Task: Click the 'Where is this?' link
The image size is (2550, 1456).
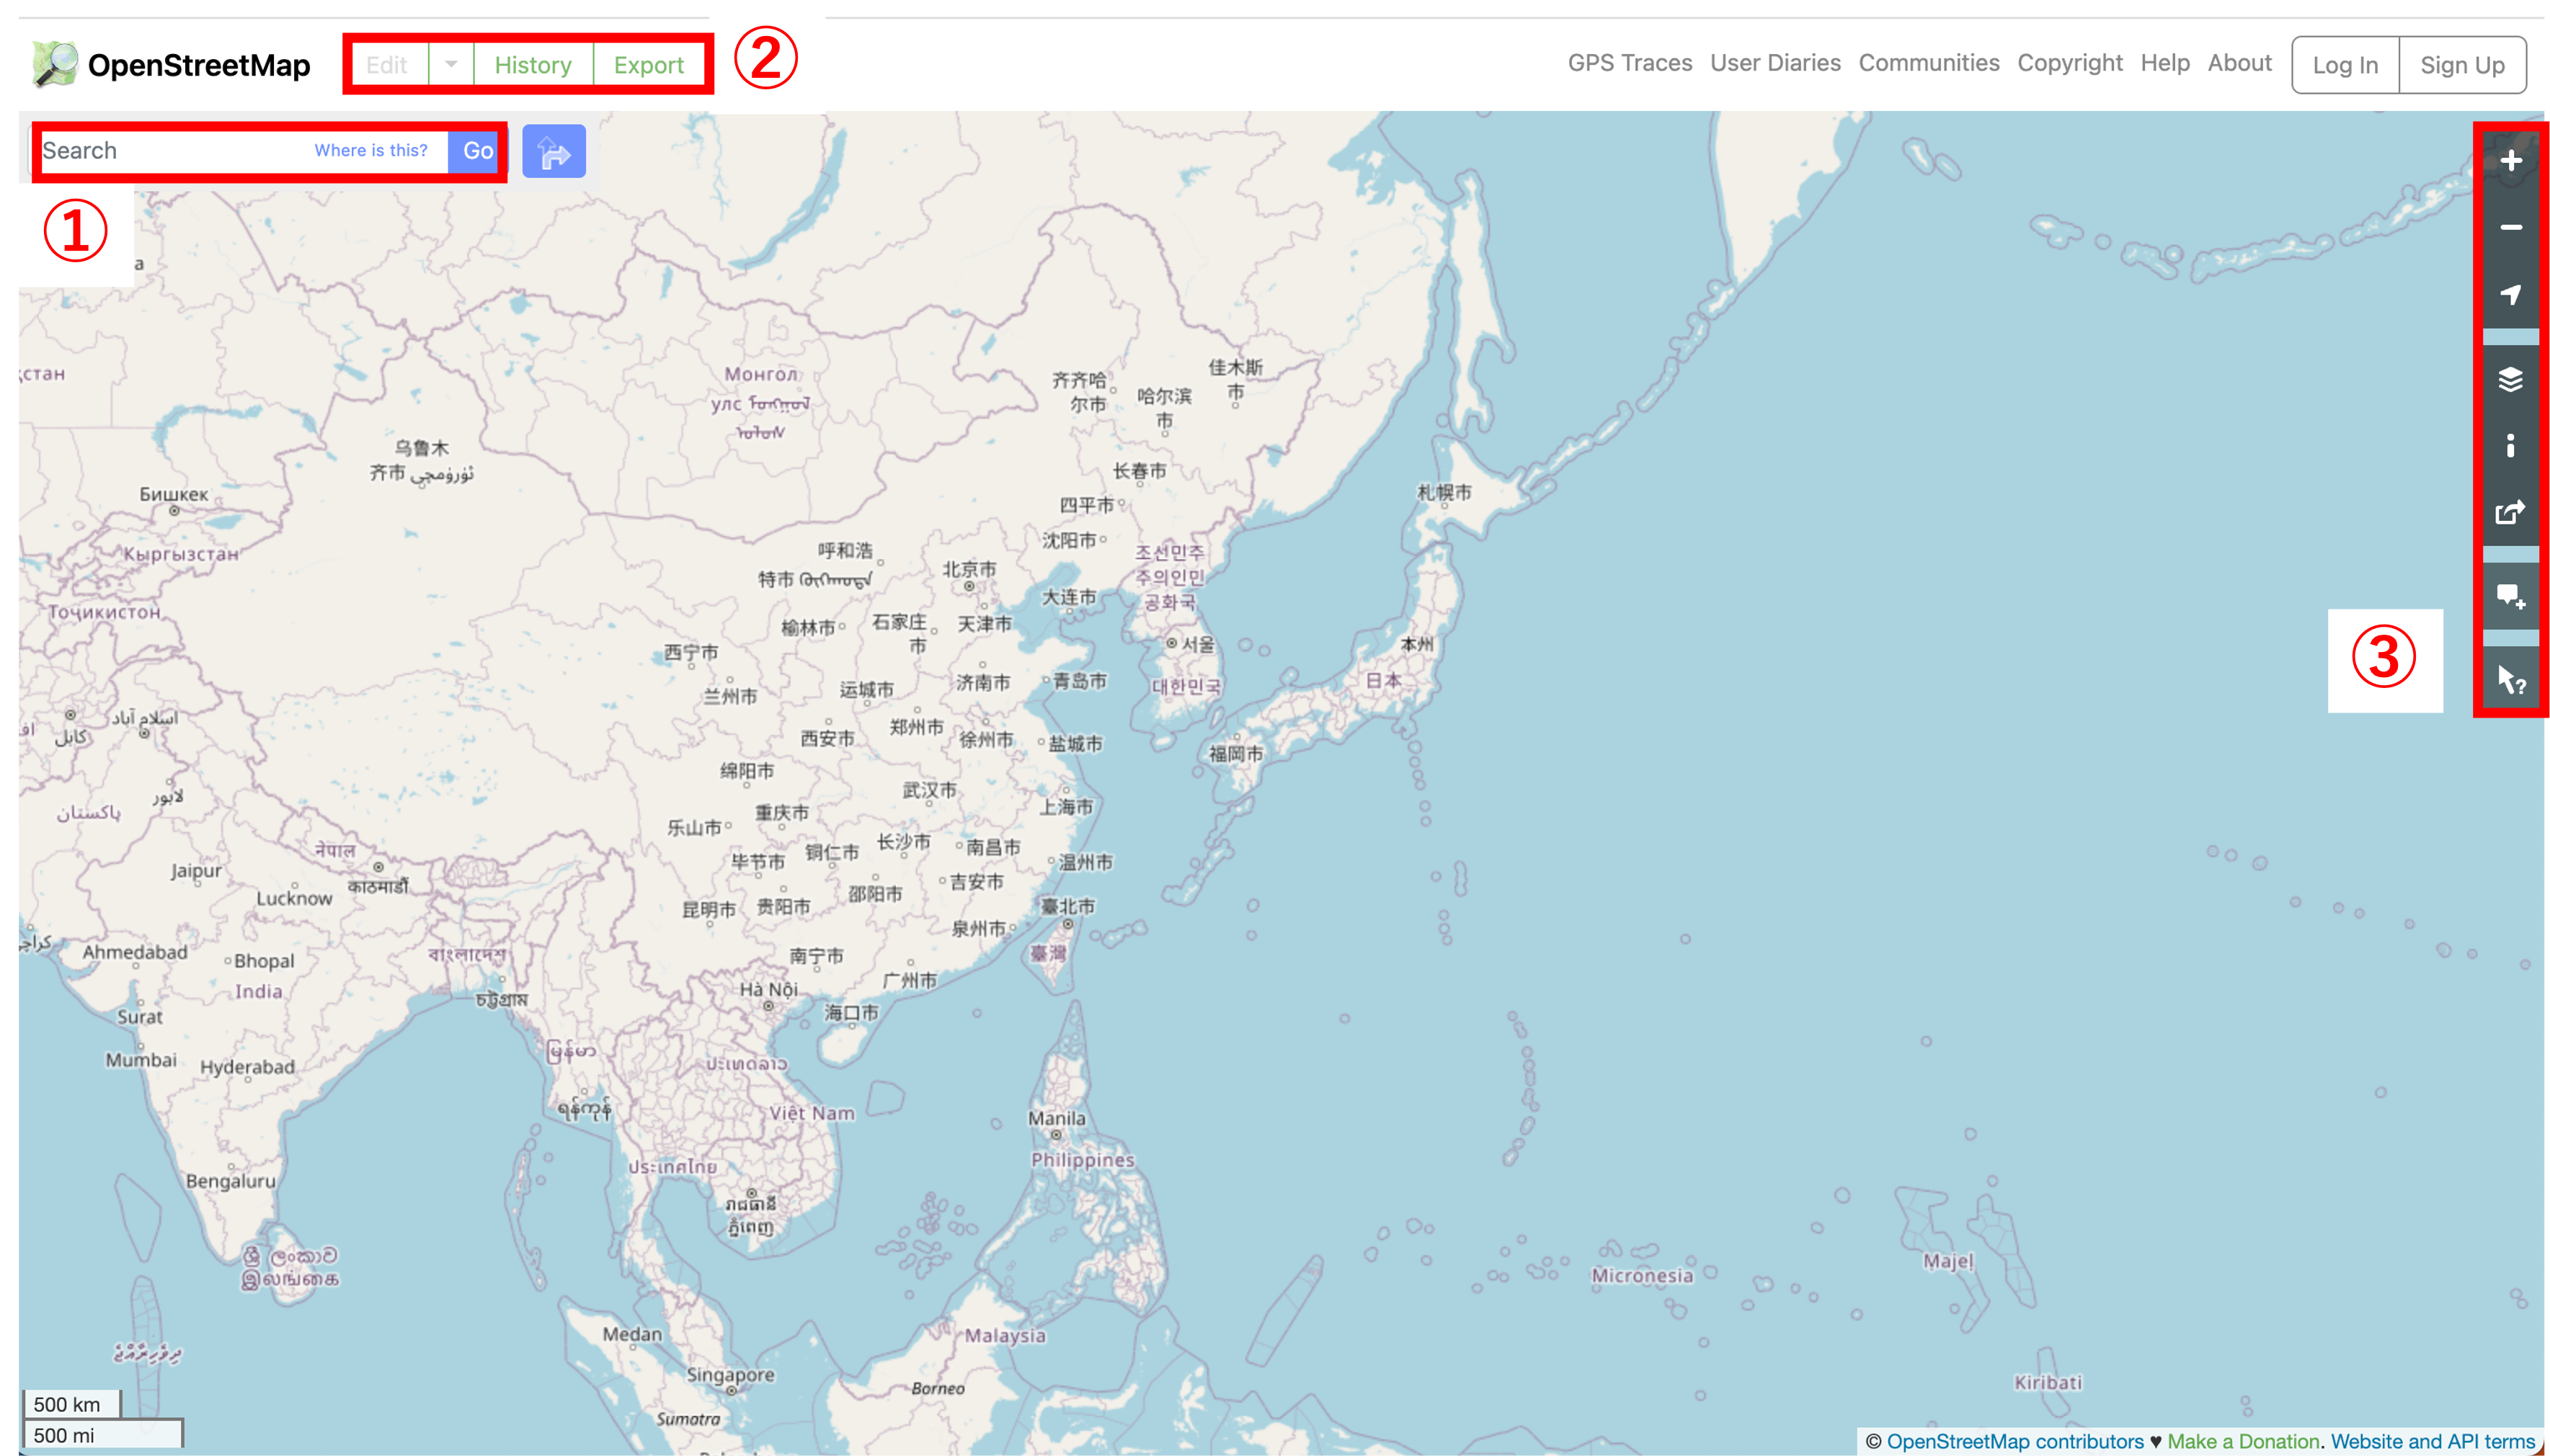Action: coord(371,150)
